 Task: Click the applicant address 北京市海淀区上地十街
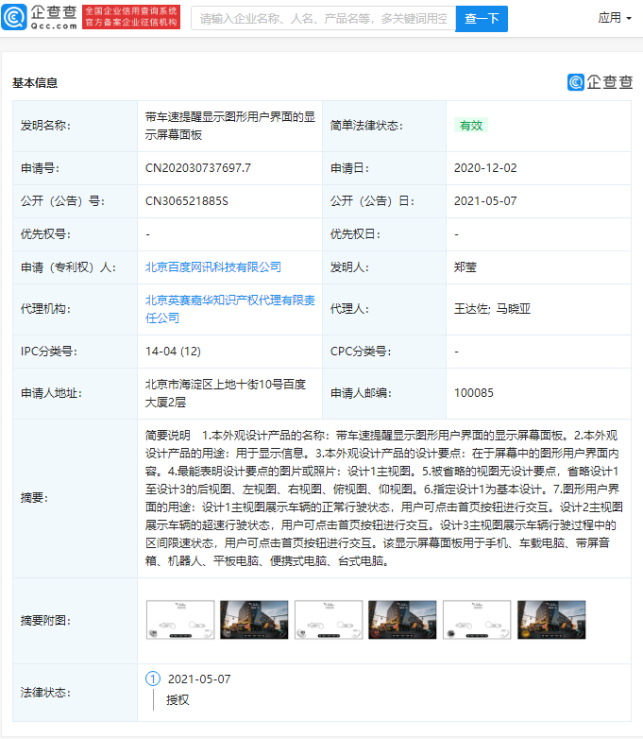tap(225, 393)
